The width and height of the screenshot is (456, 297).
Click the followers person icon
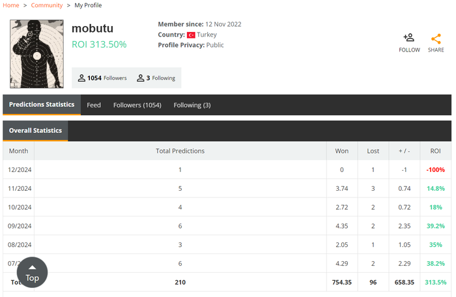pyautogui.click(x=81, y=78)
